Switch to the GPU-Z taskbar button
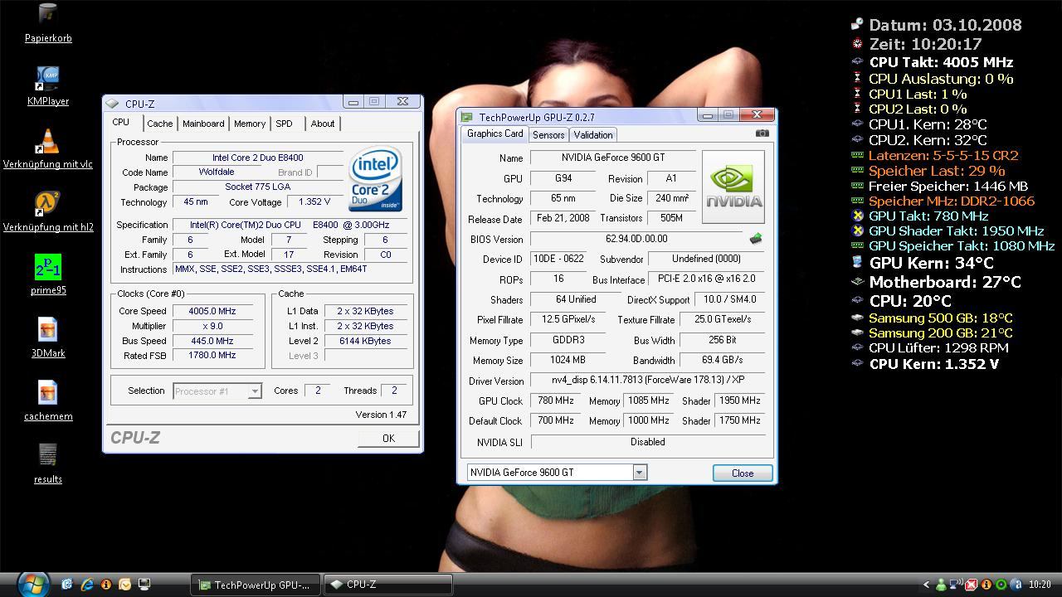Viewport: 1062px width, 597px height. tap(256, 585)
